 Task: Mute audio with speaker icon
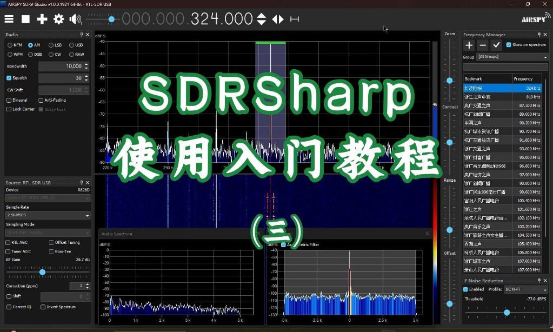75,19
